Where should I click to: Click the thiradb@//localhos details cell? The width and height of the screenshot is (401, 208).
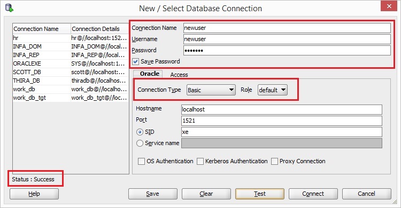click(100, 81)
